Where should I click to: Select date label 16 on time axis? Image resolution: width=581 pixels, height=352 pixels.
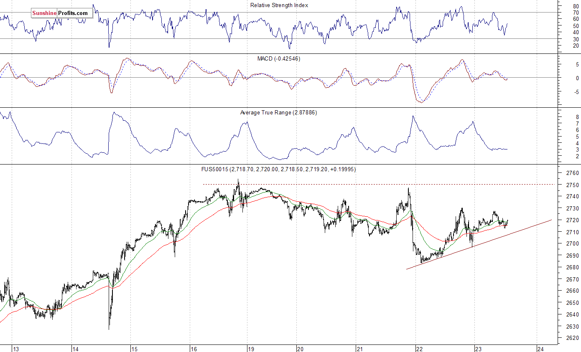[194, 349]
